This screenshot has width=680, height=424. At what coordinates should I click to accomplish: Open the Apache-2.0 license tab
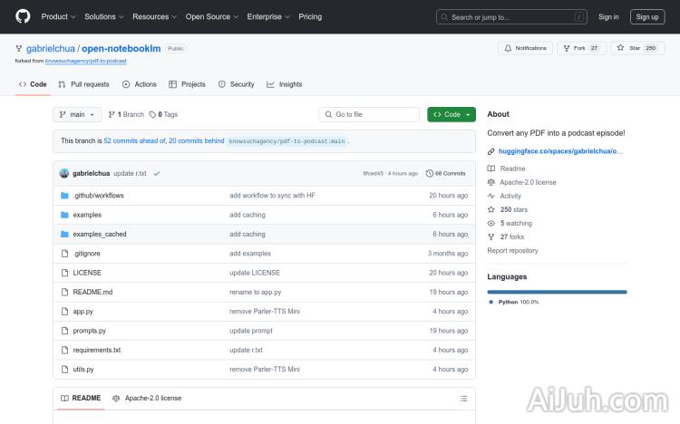coord(147,398)
